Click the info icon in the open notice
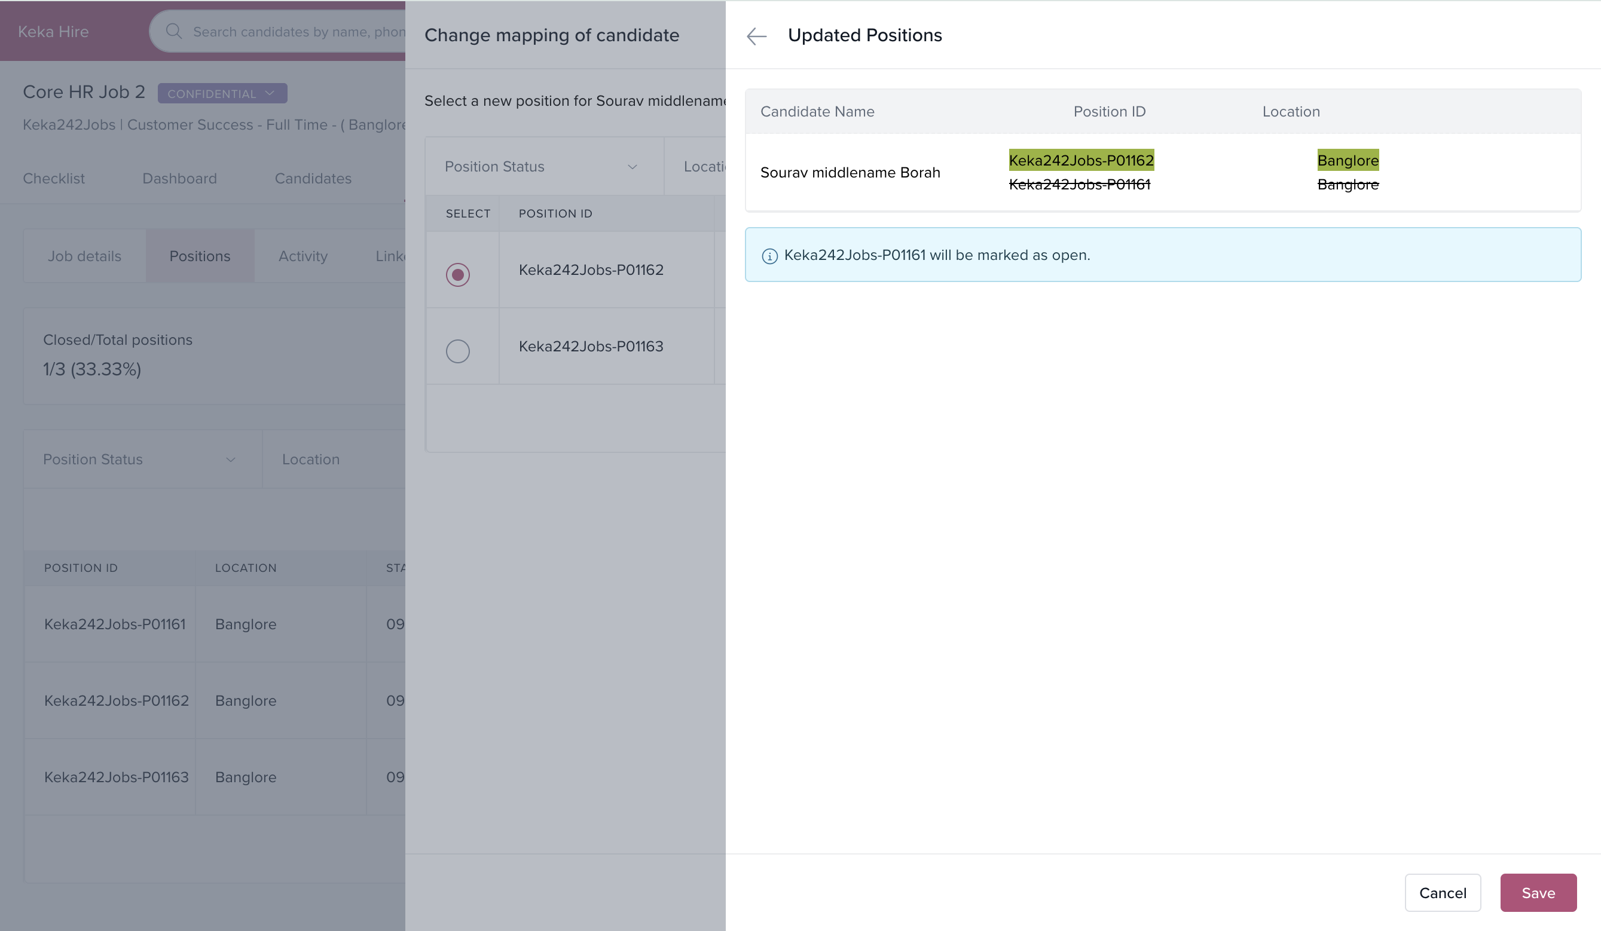Image resolution: width=1601 pixels, height=931 pixels. coord(769,256)
